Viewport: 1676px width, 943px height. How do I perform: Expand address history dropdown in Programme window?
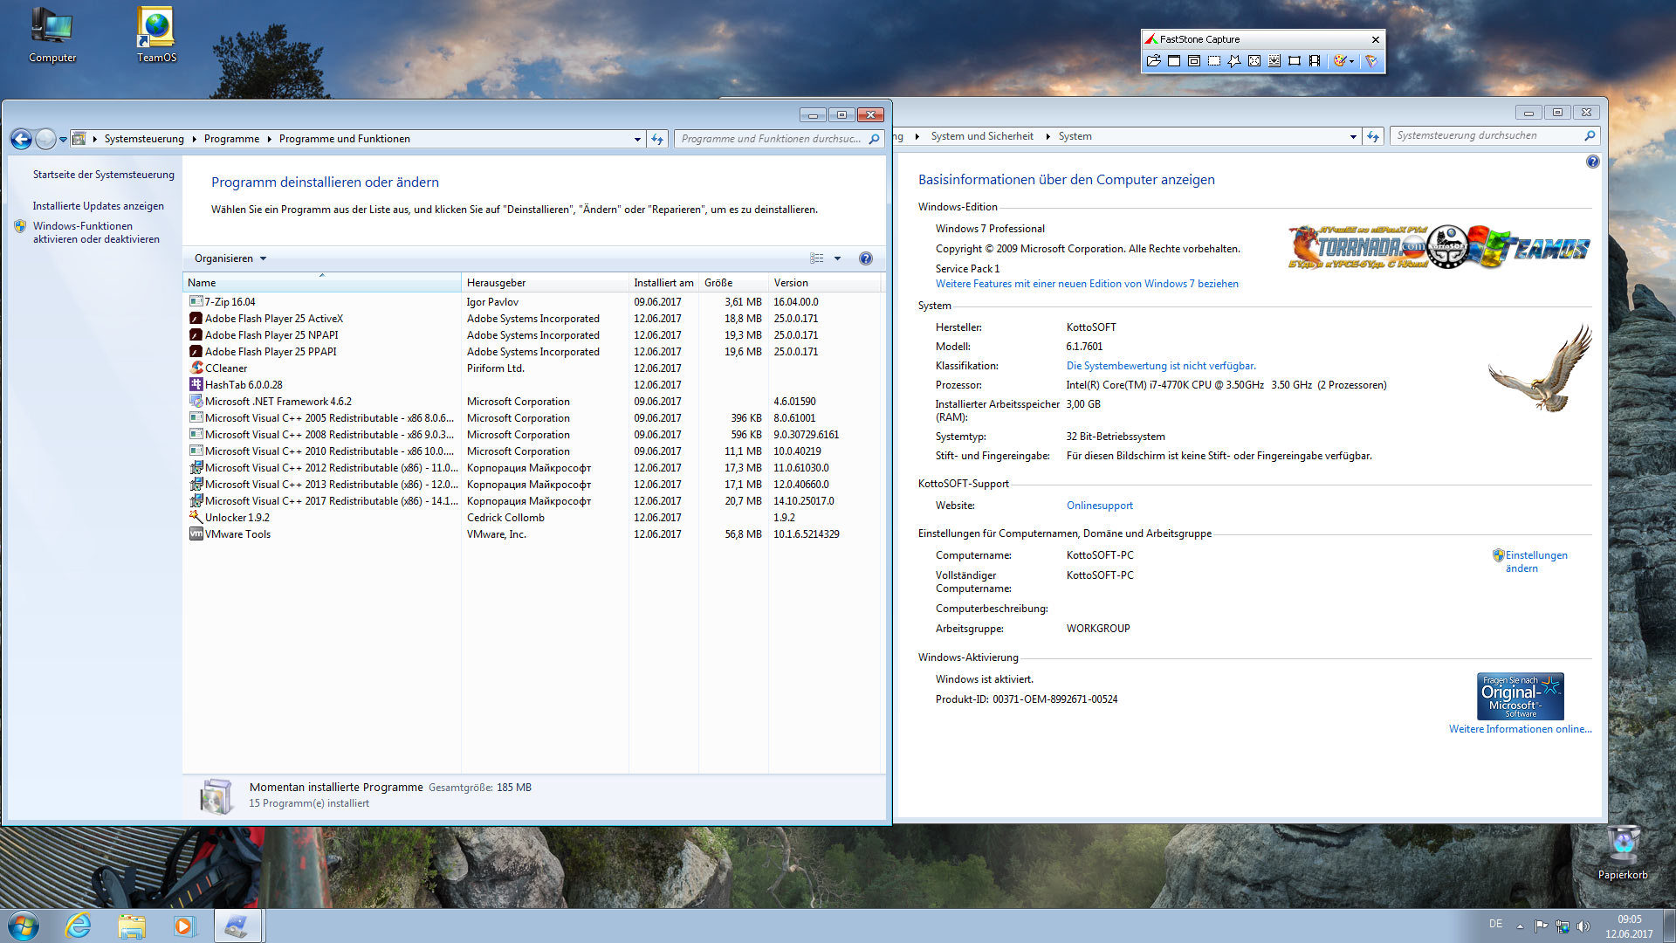click(x=637, y=139)
